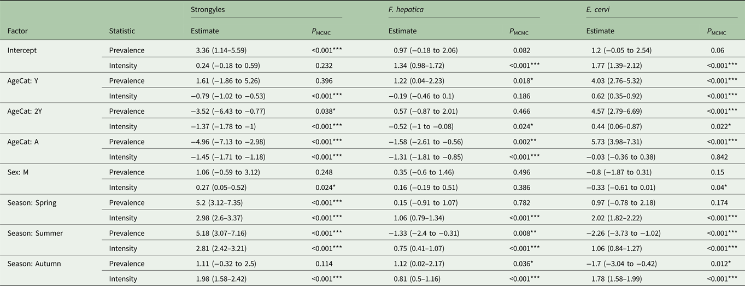The height and width of the screenshot is (286, 745).
Task: Select the AgeCat: 2Y row label
Action: pos(26,112)
